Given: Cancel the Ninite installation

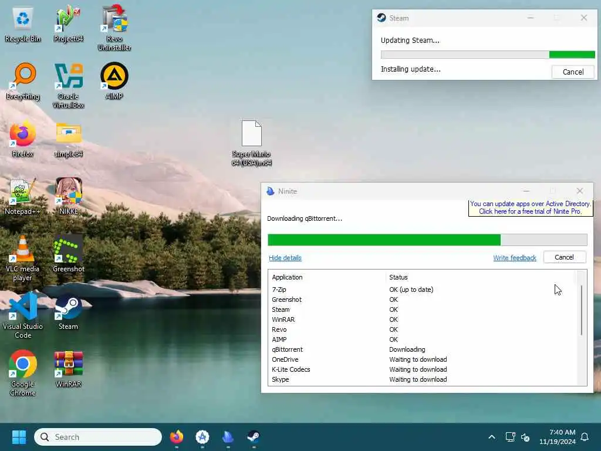Looking at the screenshot, I should 564,257.
